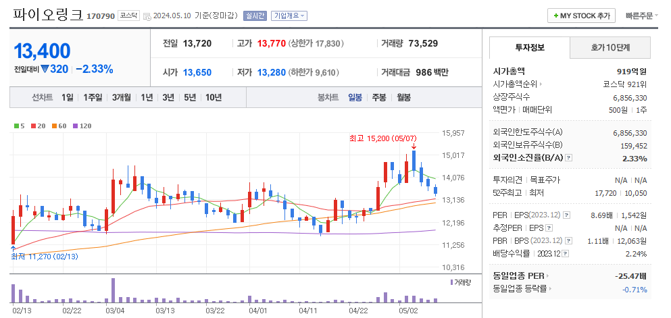The image size is (671, 318).
Task: Click the purple 거래량 legend marker
Action: point(451,282)
